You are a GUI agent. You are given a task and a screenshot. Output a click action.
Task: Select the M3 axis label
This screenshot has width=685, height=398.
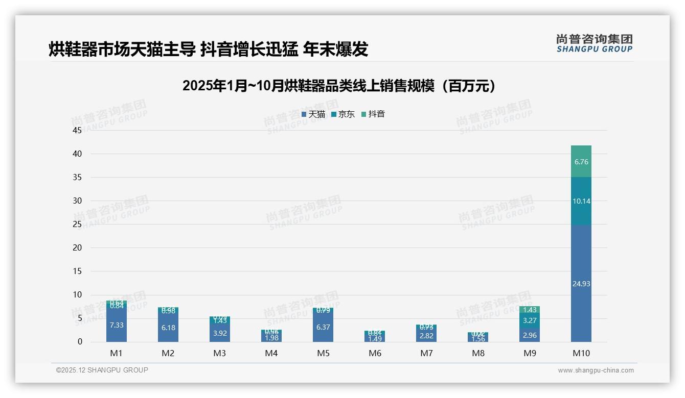220,353
